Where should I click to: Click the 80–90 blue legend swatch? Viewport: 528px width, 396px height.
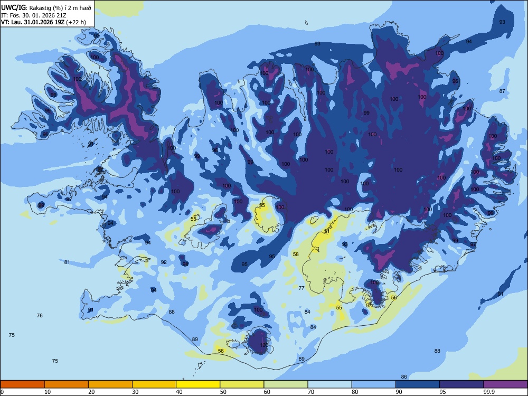tap(374, 384)
